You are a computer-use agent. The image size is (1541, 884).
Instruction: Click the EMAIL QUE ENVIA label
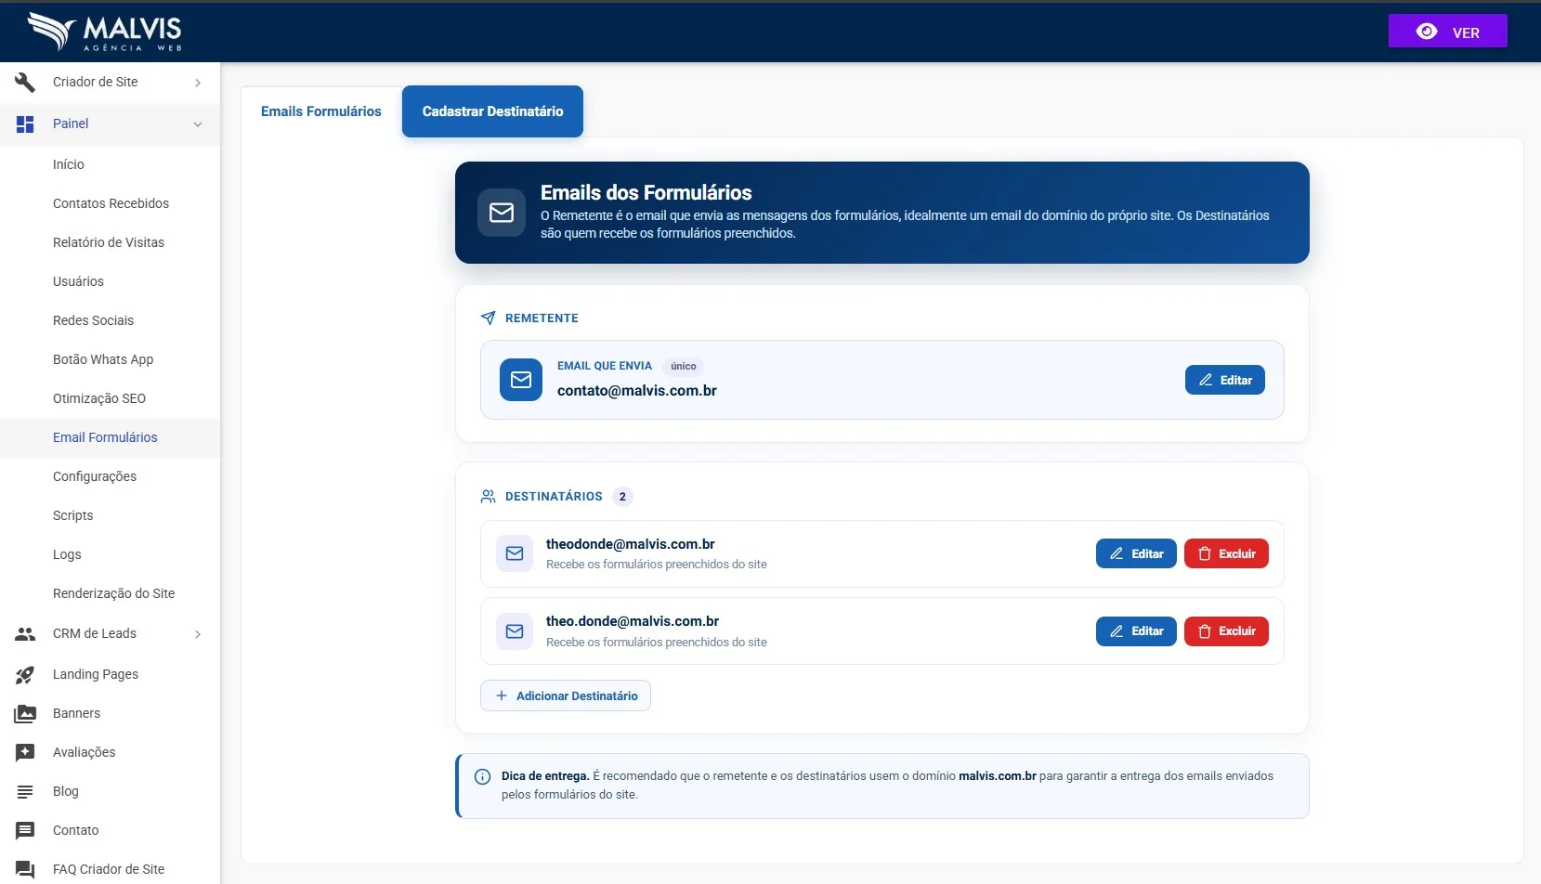(x=605, y=366)
